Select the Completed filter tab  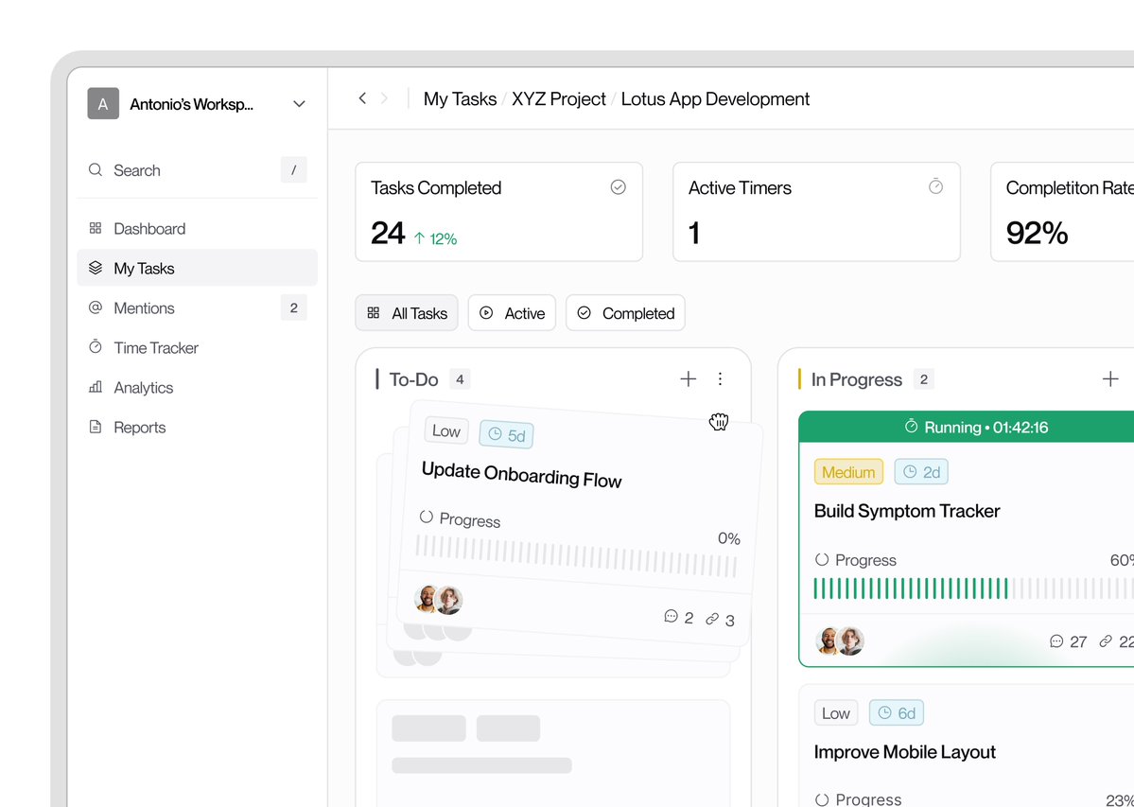click(625, 313)
